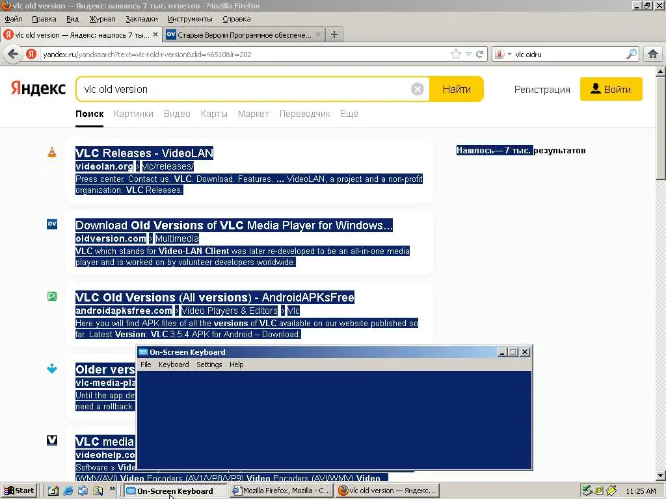This screenshot has height=499, width=666.
Task: Click the Firefox URL address field
Action: click(x=245, y=55)
